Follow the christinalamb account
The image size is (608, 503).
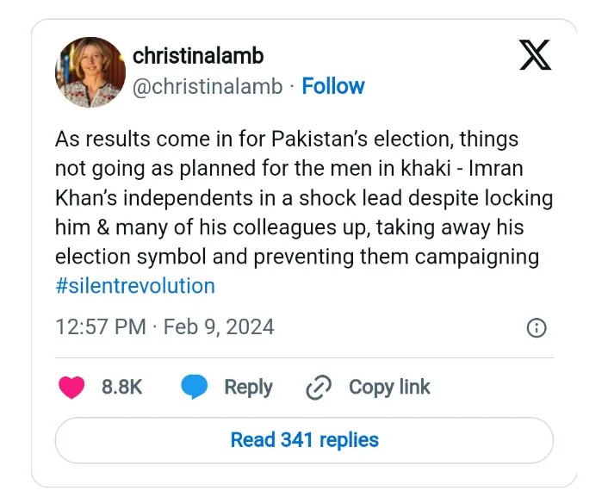click(333, 86)
